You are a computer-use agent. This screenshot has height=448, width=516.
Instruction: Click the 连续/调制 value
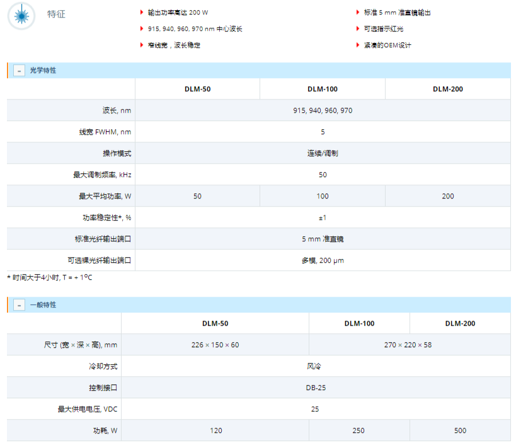click(323, 153)
